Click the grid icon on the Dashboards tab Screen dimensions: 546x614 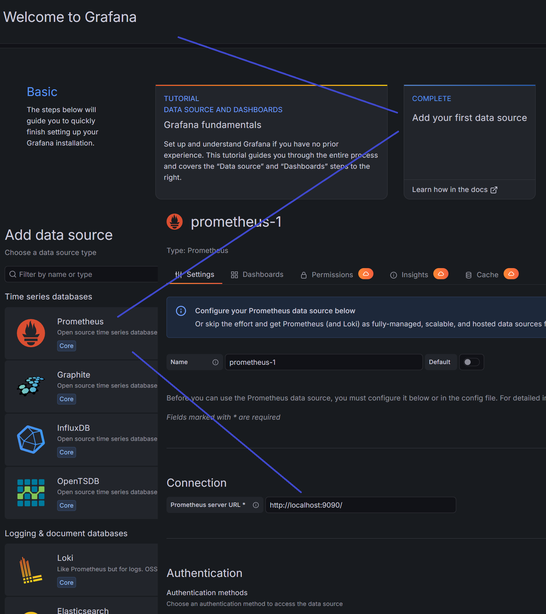(234, 275)
